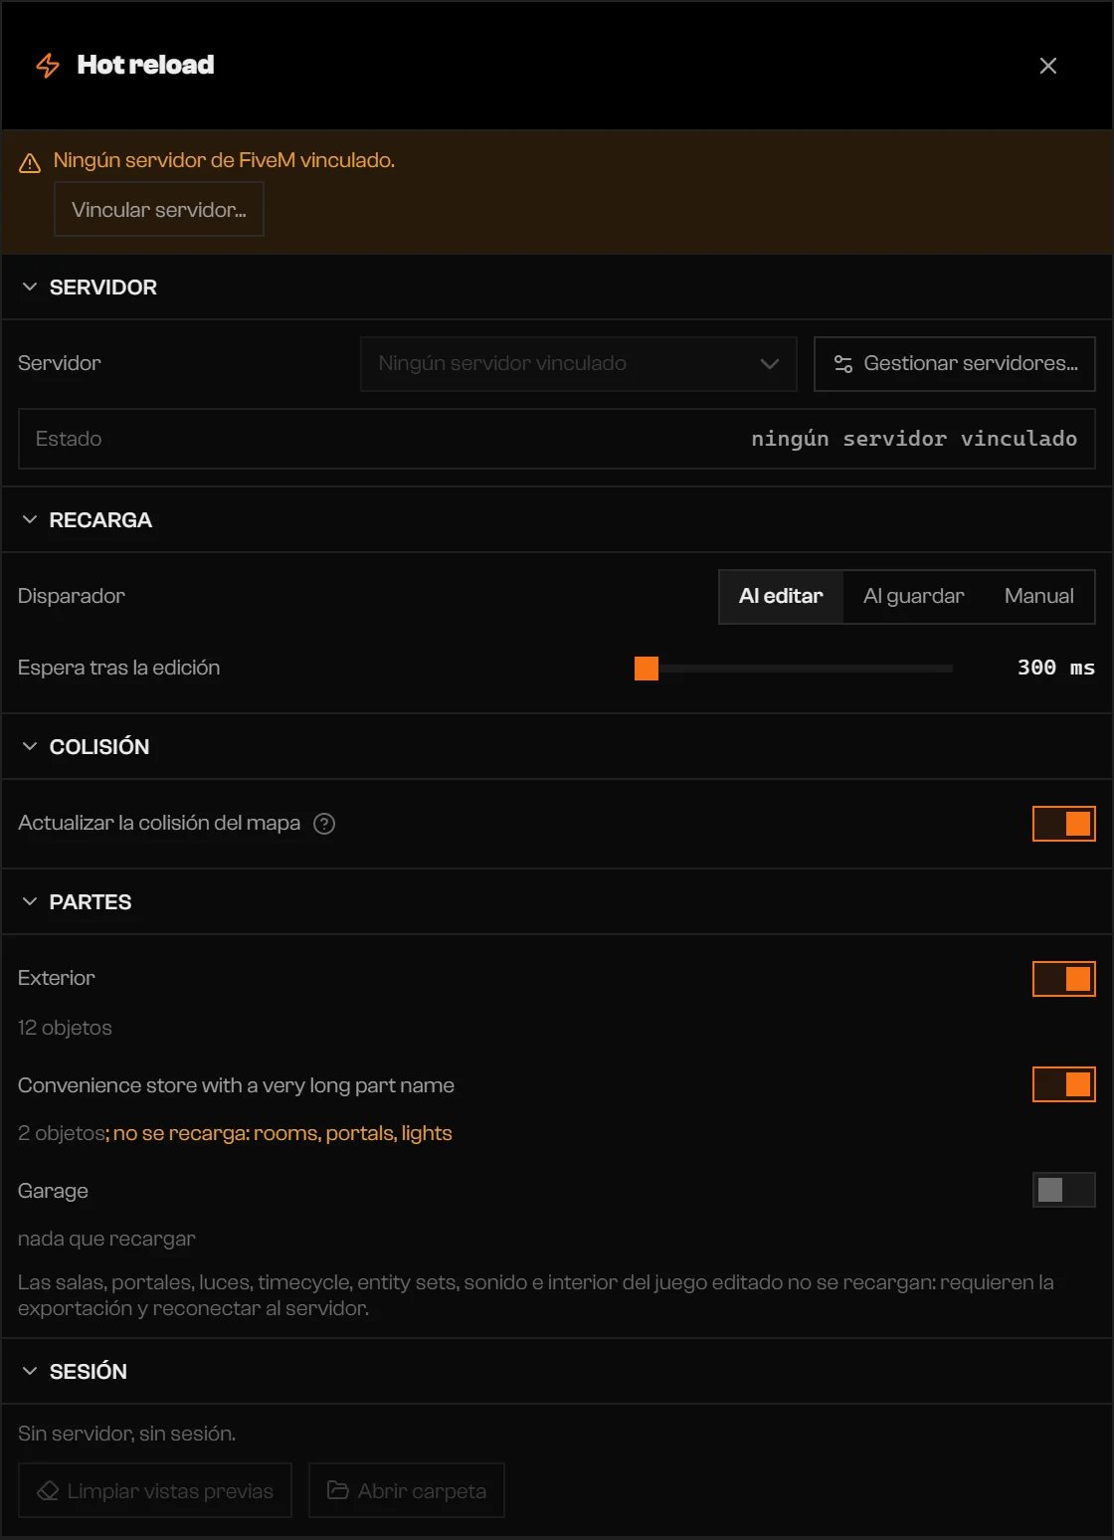Screen dimensions: 1114x1540
Task: Toggle the Garage part switch
Action: (x=1063, y=1190)
